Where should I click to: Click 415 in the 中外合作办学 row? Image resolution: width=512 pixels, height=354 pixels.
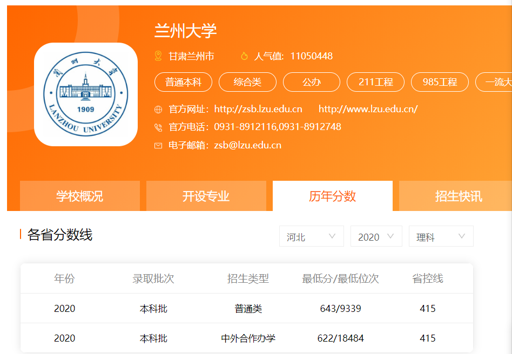point(427,338)
